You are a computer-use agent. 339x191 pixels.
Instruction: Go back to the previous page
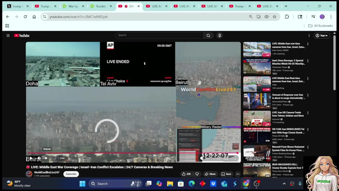8,17
